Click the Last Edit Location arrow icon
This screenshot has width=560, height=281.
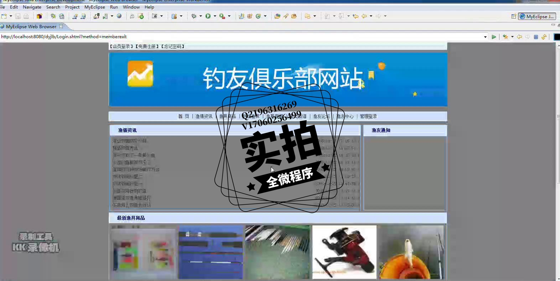(355, 16)
